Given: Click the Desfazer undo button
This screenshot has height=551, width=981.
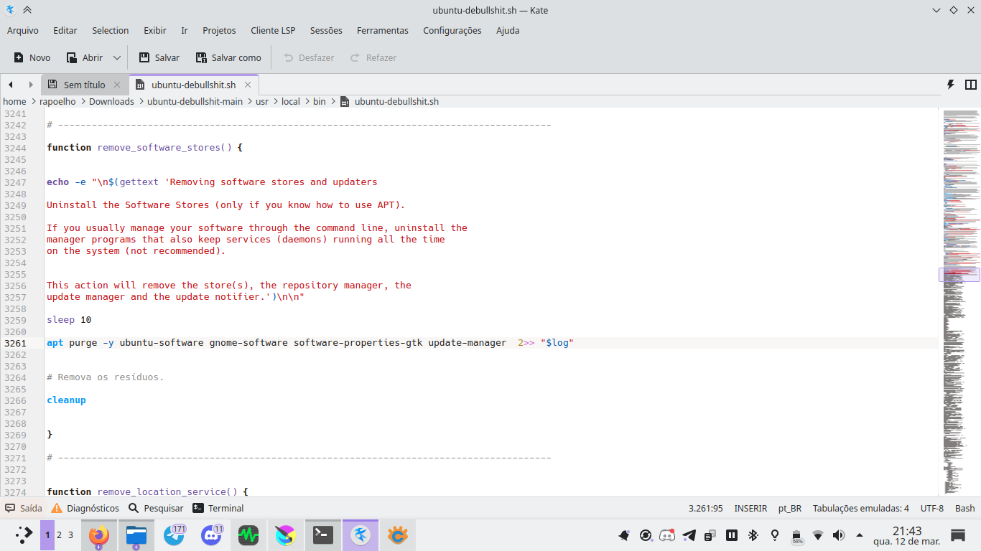Looking at the screenshot, I should coord(309,57).
